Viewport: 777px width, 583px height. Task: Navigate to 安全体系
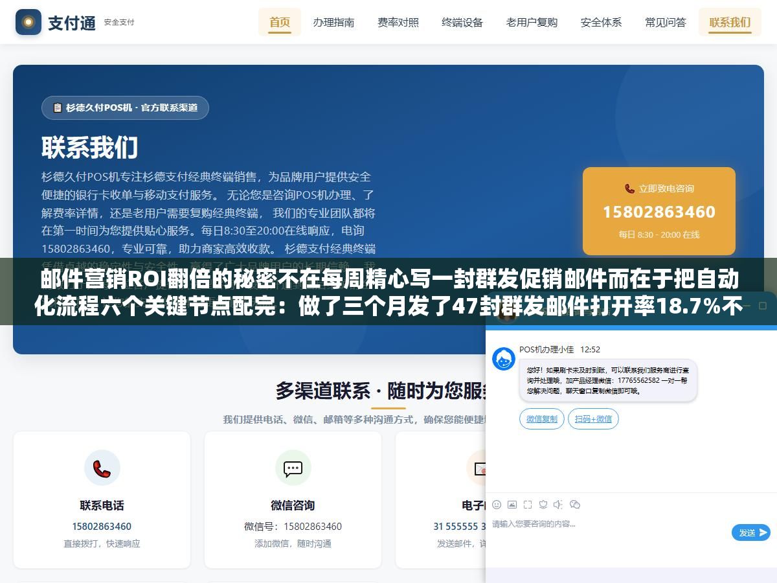[x=601, y=22]
